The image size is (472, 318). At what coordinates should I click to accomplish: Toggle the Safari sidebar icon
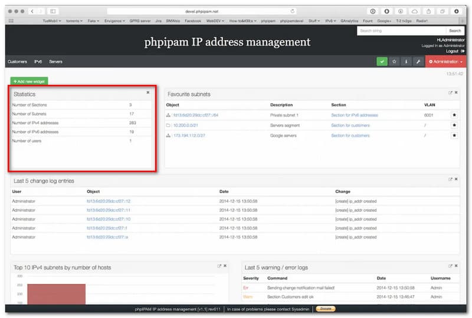[x=53, y=11]
